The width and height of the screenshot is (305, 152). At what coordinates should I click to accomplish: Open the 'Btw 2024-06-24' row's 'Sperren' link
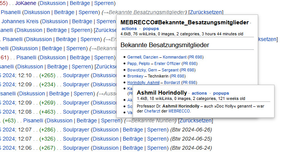(158, 148)
